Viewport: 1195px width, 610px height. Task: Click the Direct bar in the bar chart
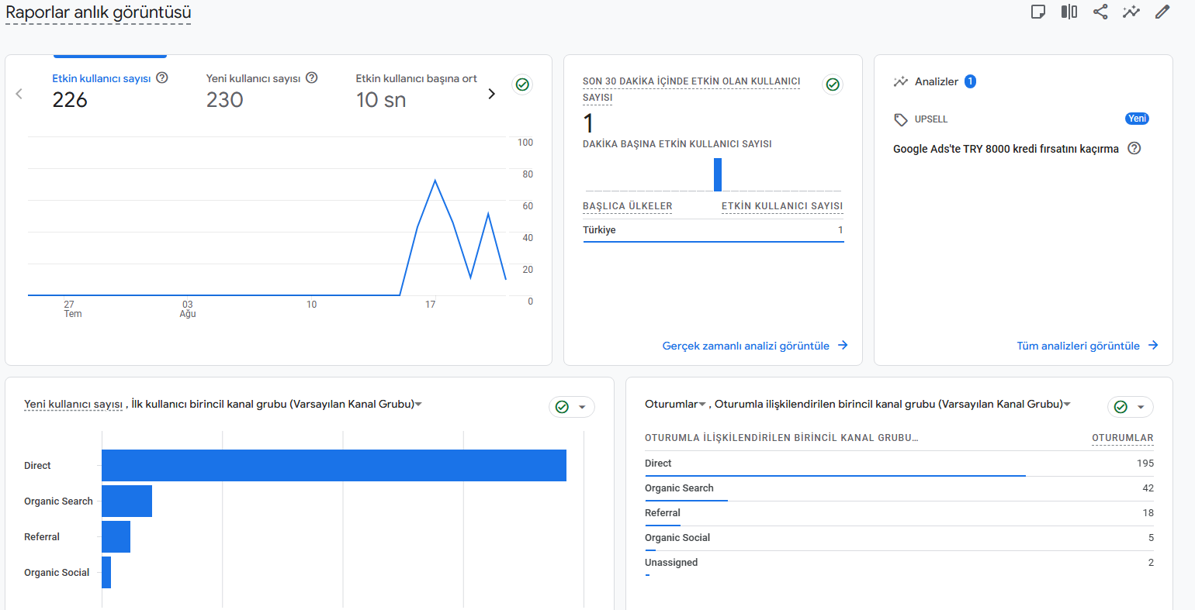(334, 465)
